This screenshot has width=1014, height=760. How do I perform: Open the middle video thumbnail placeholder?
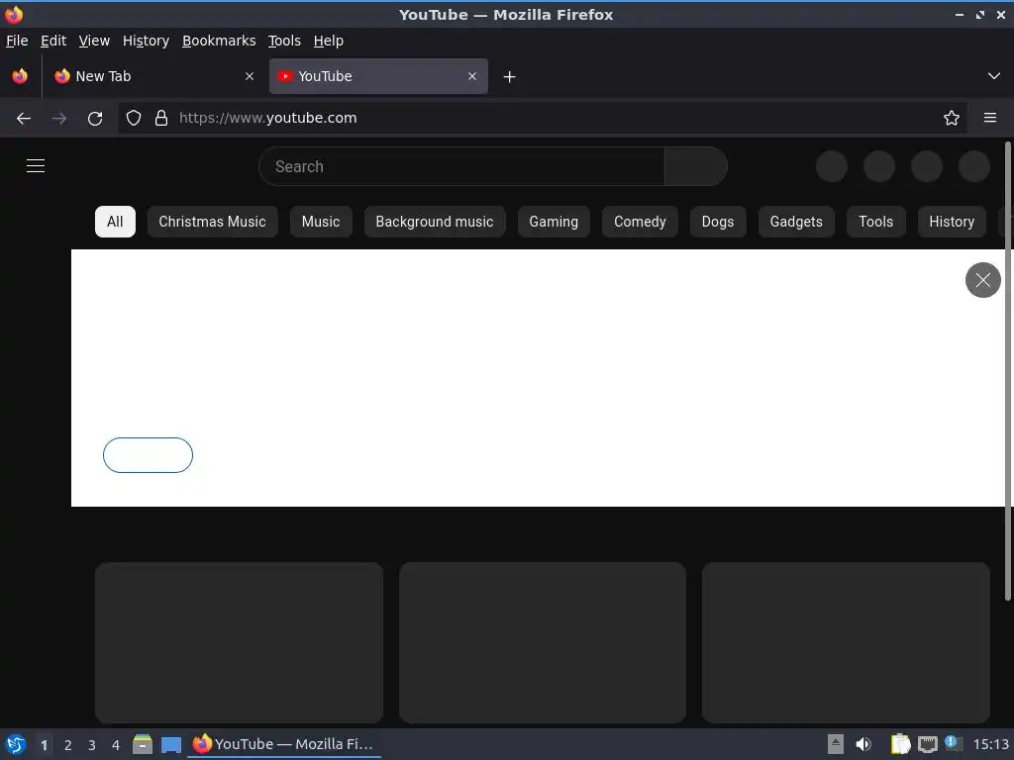tap(543, 642)
